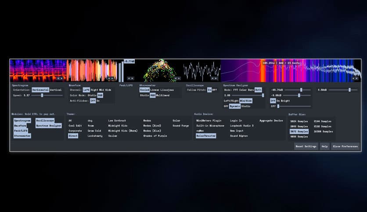Open the Help button
This screenshot has height=212, width=367.
coord(324,146)
